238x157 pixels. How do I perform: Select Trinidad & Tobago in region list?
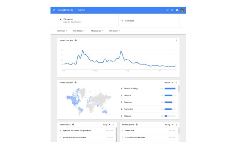(132, 89)
